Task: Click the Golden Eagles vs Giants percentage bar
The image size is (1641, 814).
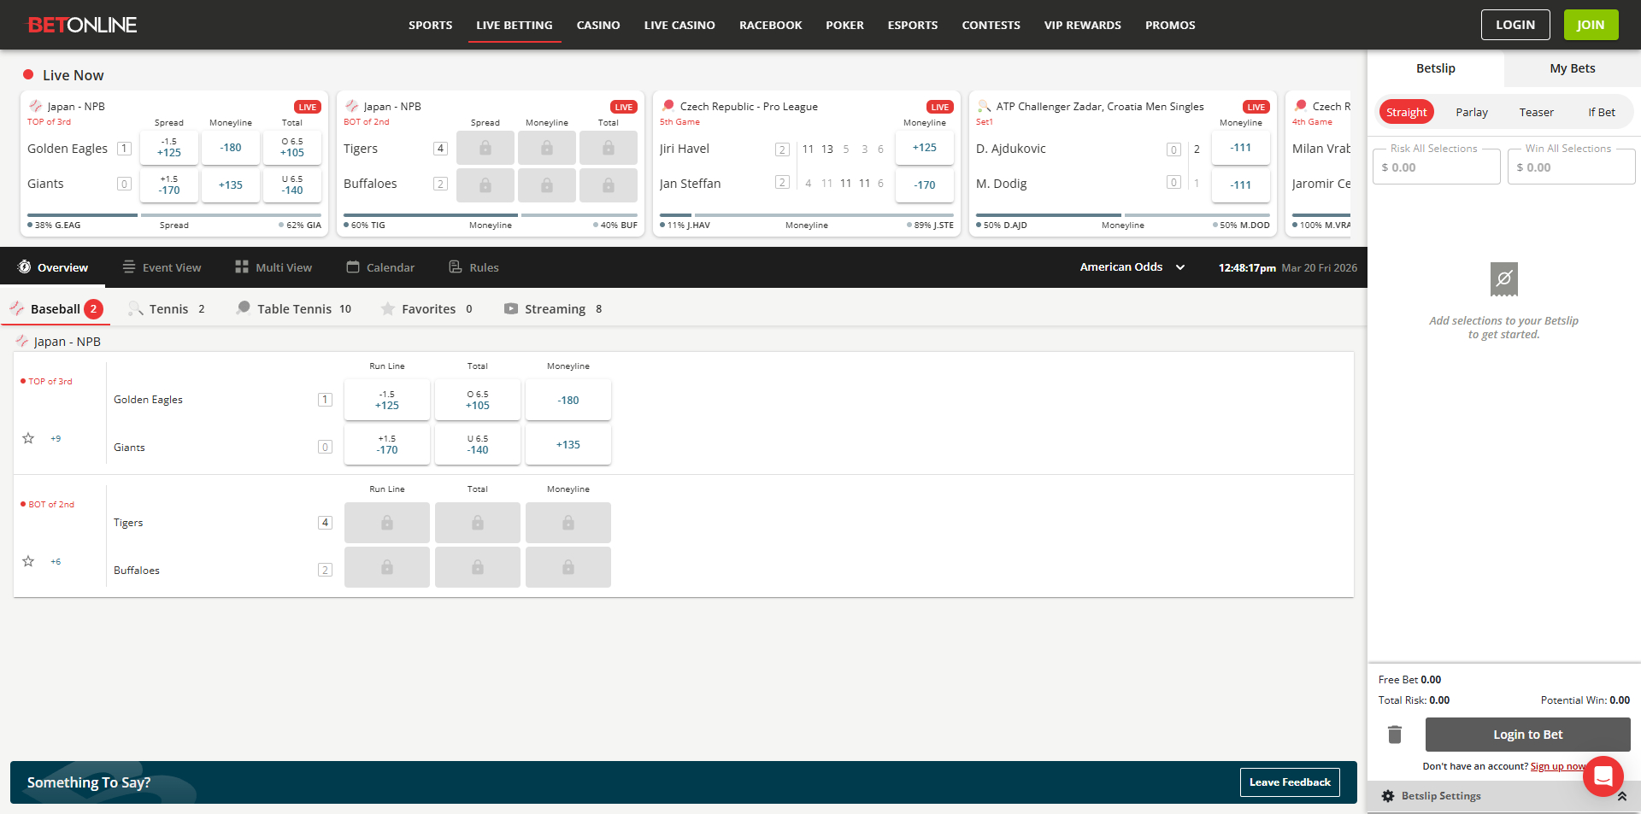Action: [x=174, y=215]
